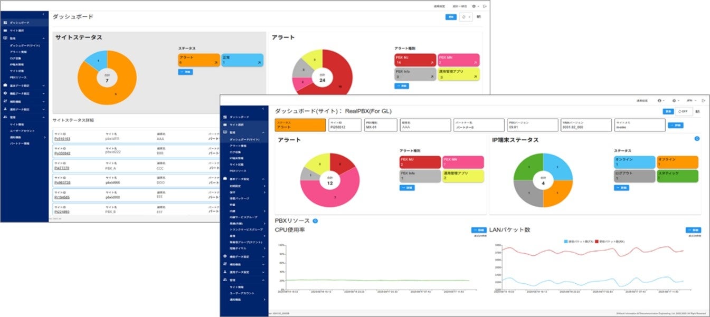Click the 詳細 button beside LANパケット数
This screenshot has width=710, height=317.
(693, 230)
